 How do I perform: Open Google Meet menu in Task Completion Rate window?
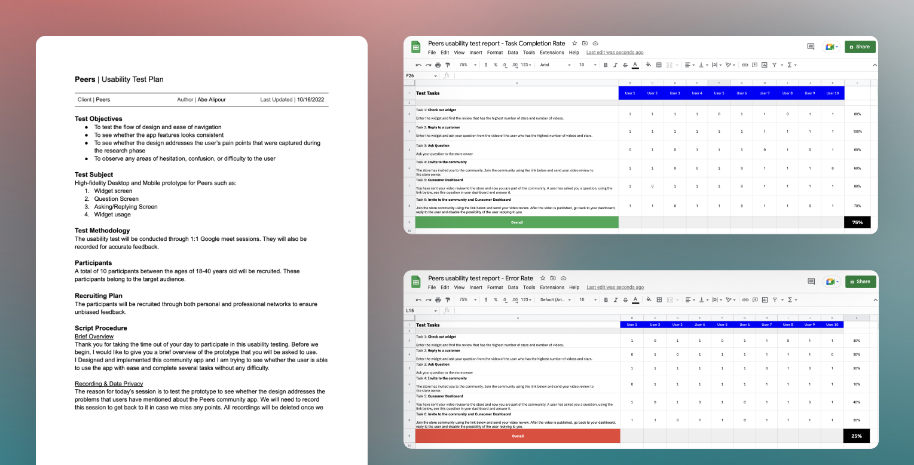pyautogui.click(x=831, y=47)
